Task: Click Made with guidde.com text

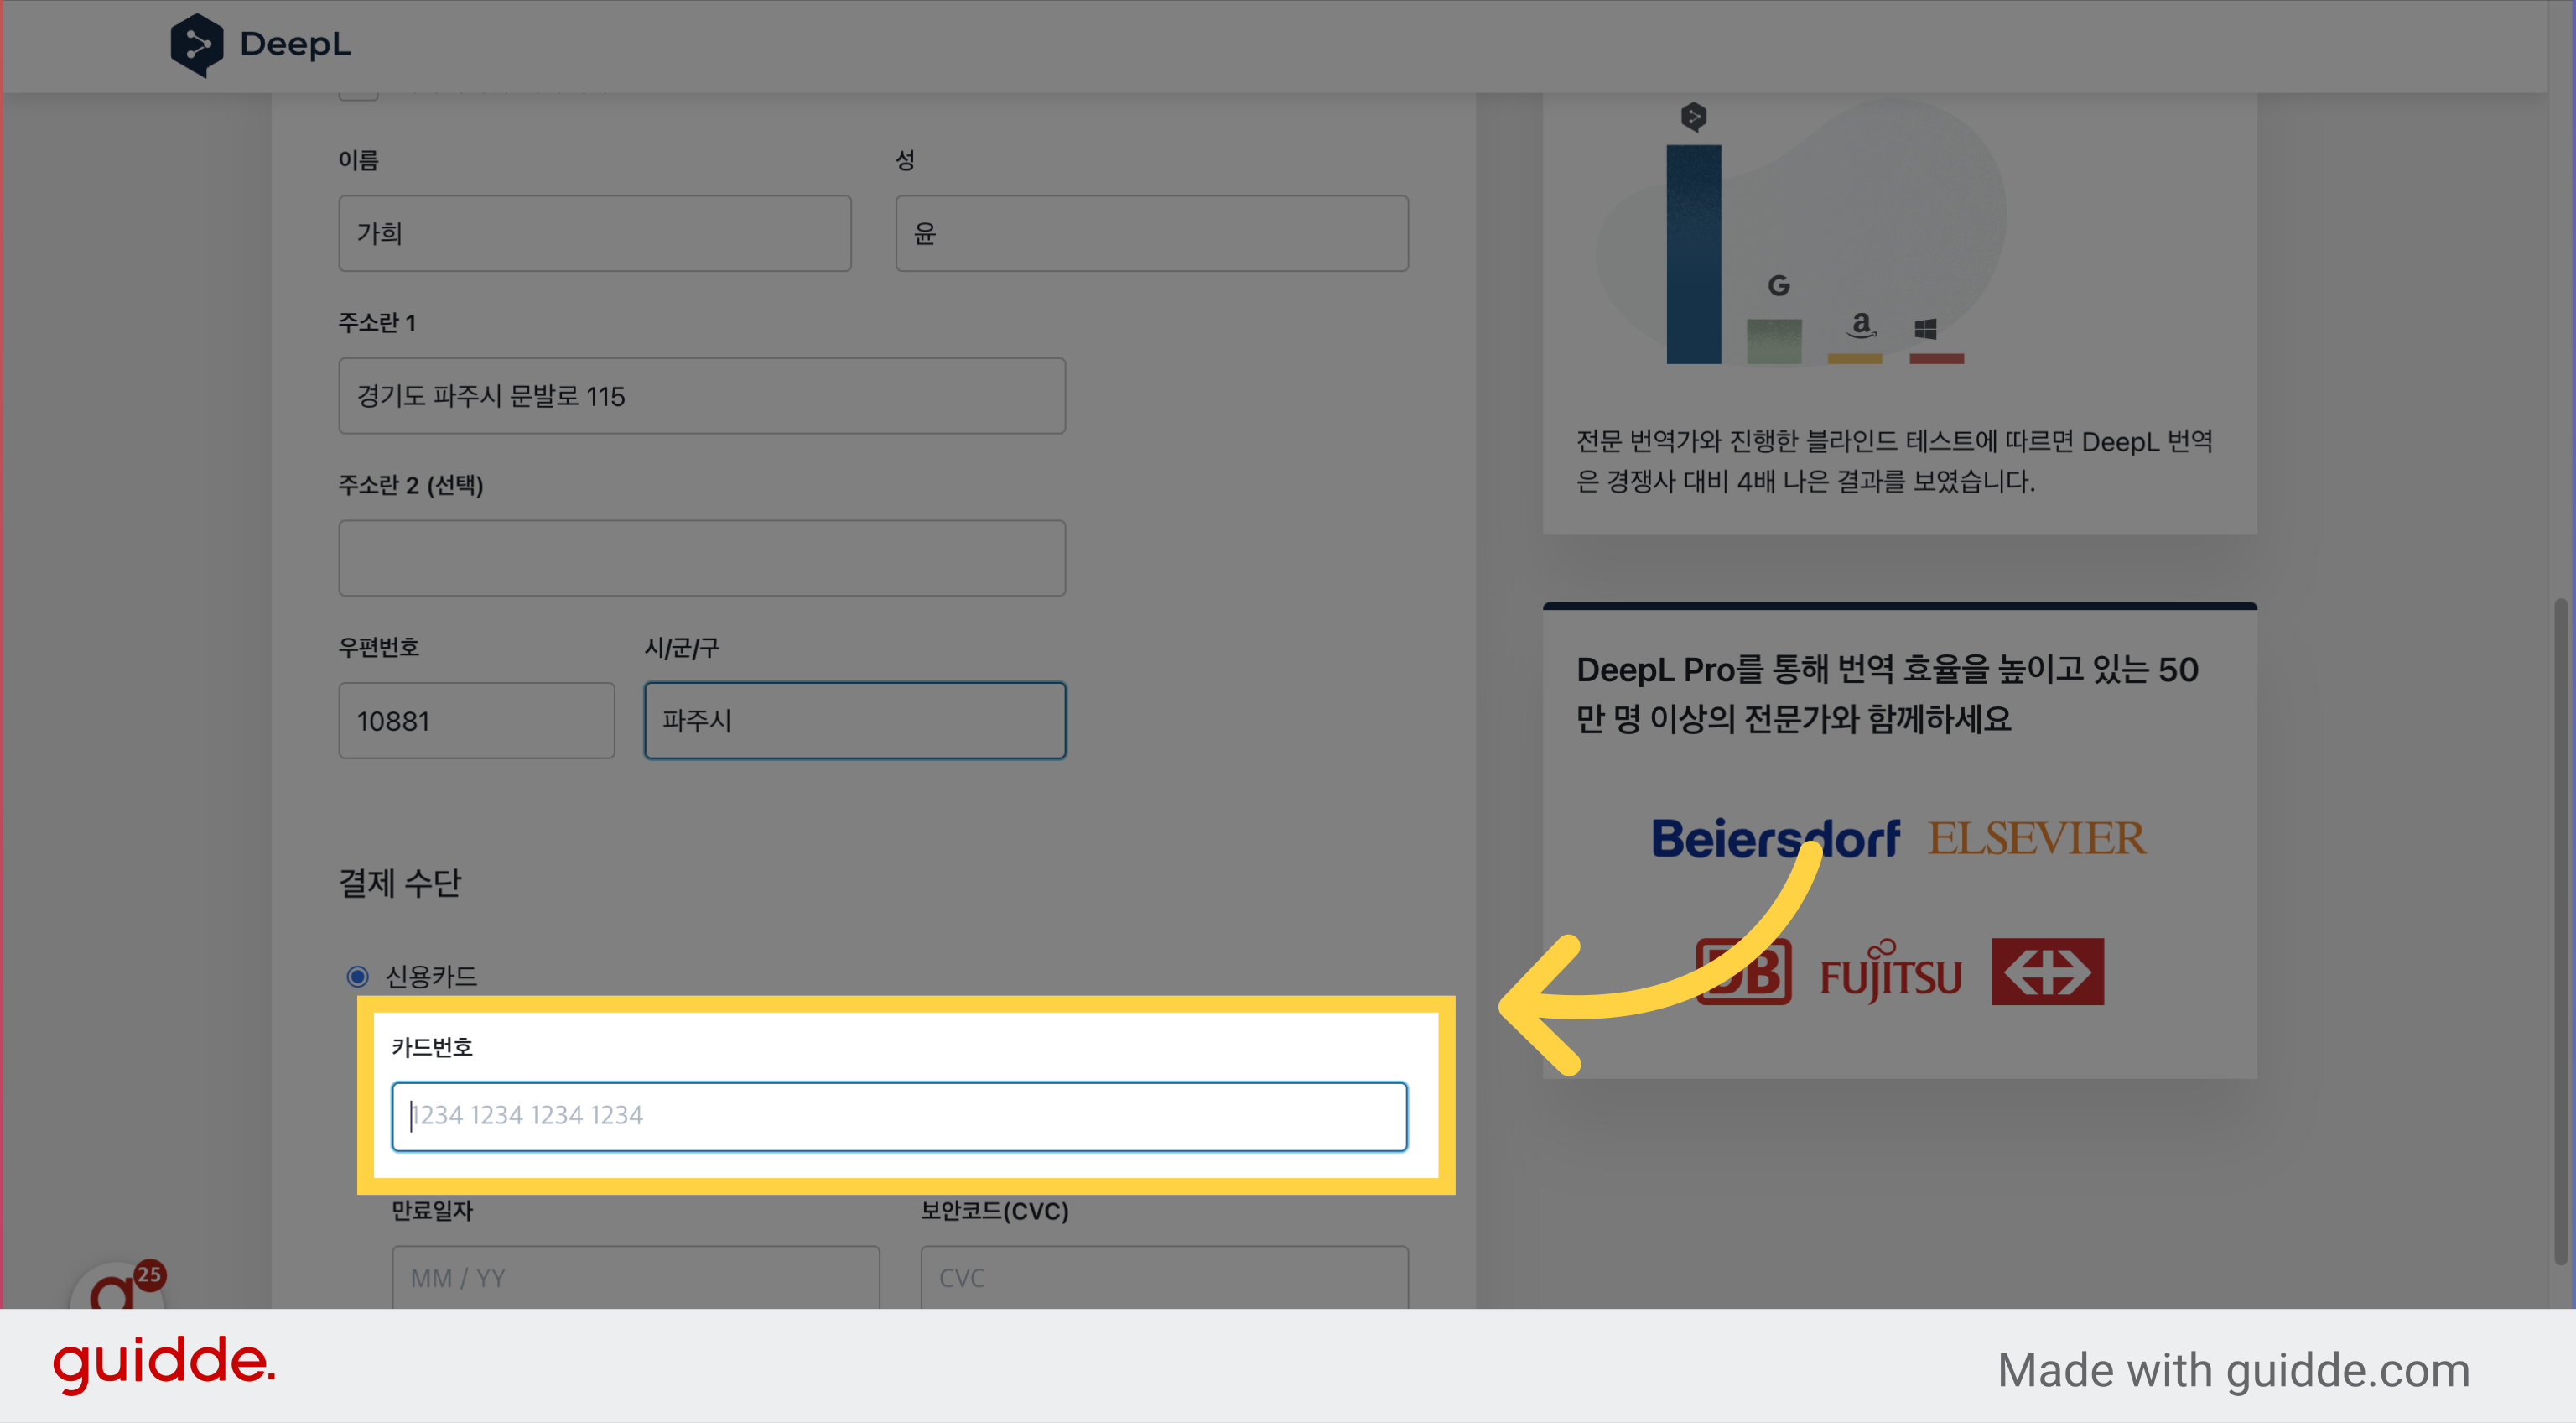Action: 2233,1370
